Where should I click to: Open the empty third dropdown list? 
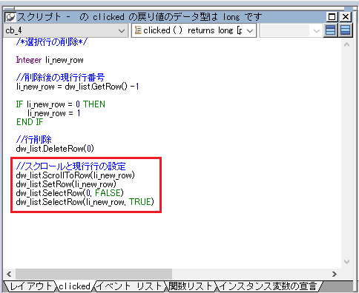click(x=291, y=30)
